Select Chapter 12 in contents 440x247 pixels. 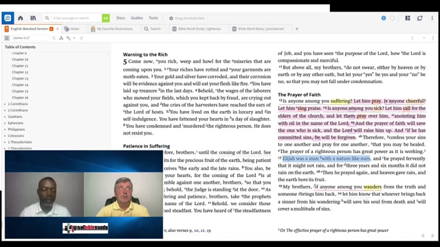20,72
